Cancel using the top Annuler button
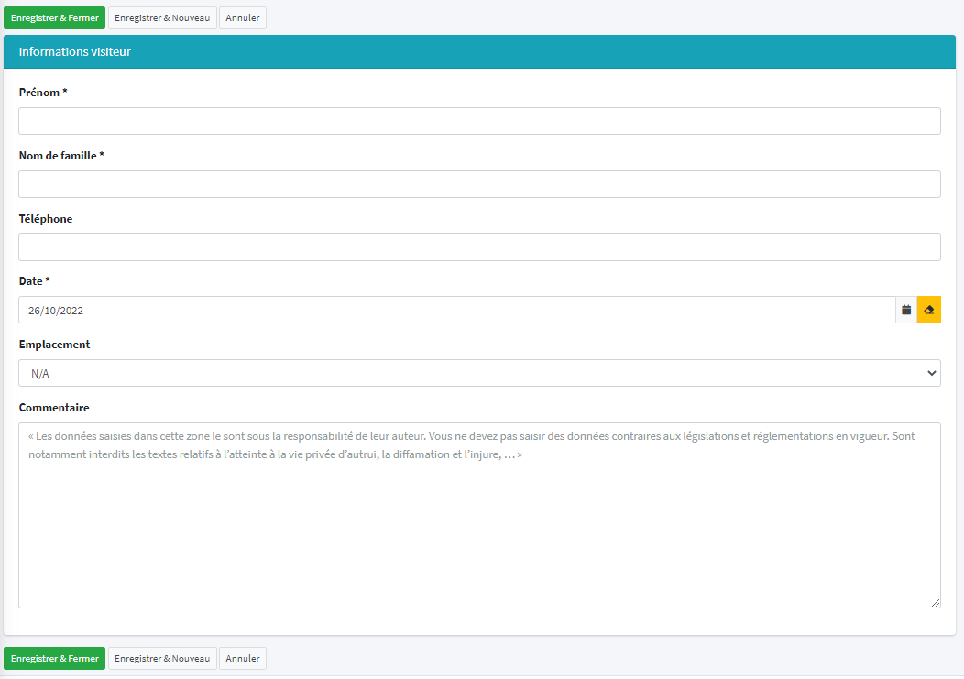Viewport: 964px width, 679px height. coord(243,17)
